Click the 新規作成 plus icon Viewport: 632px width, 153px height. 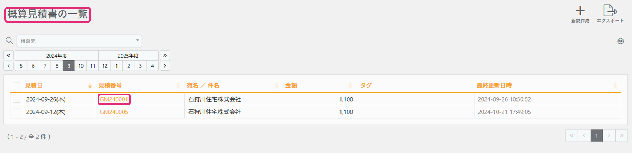(580, 11)
